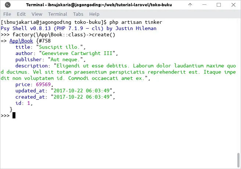241x169 pixels.
Task: Place cursor at the final >>> prompt block
Action: pos(14,115)
